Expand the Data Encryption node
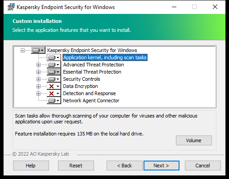 [x=38, y=86]
